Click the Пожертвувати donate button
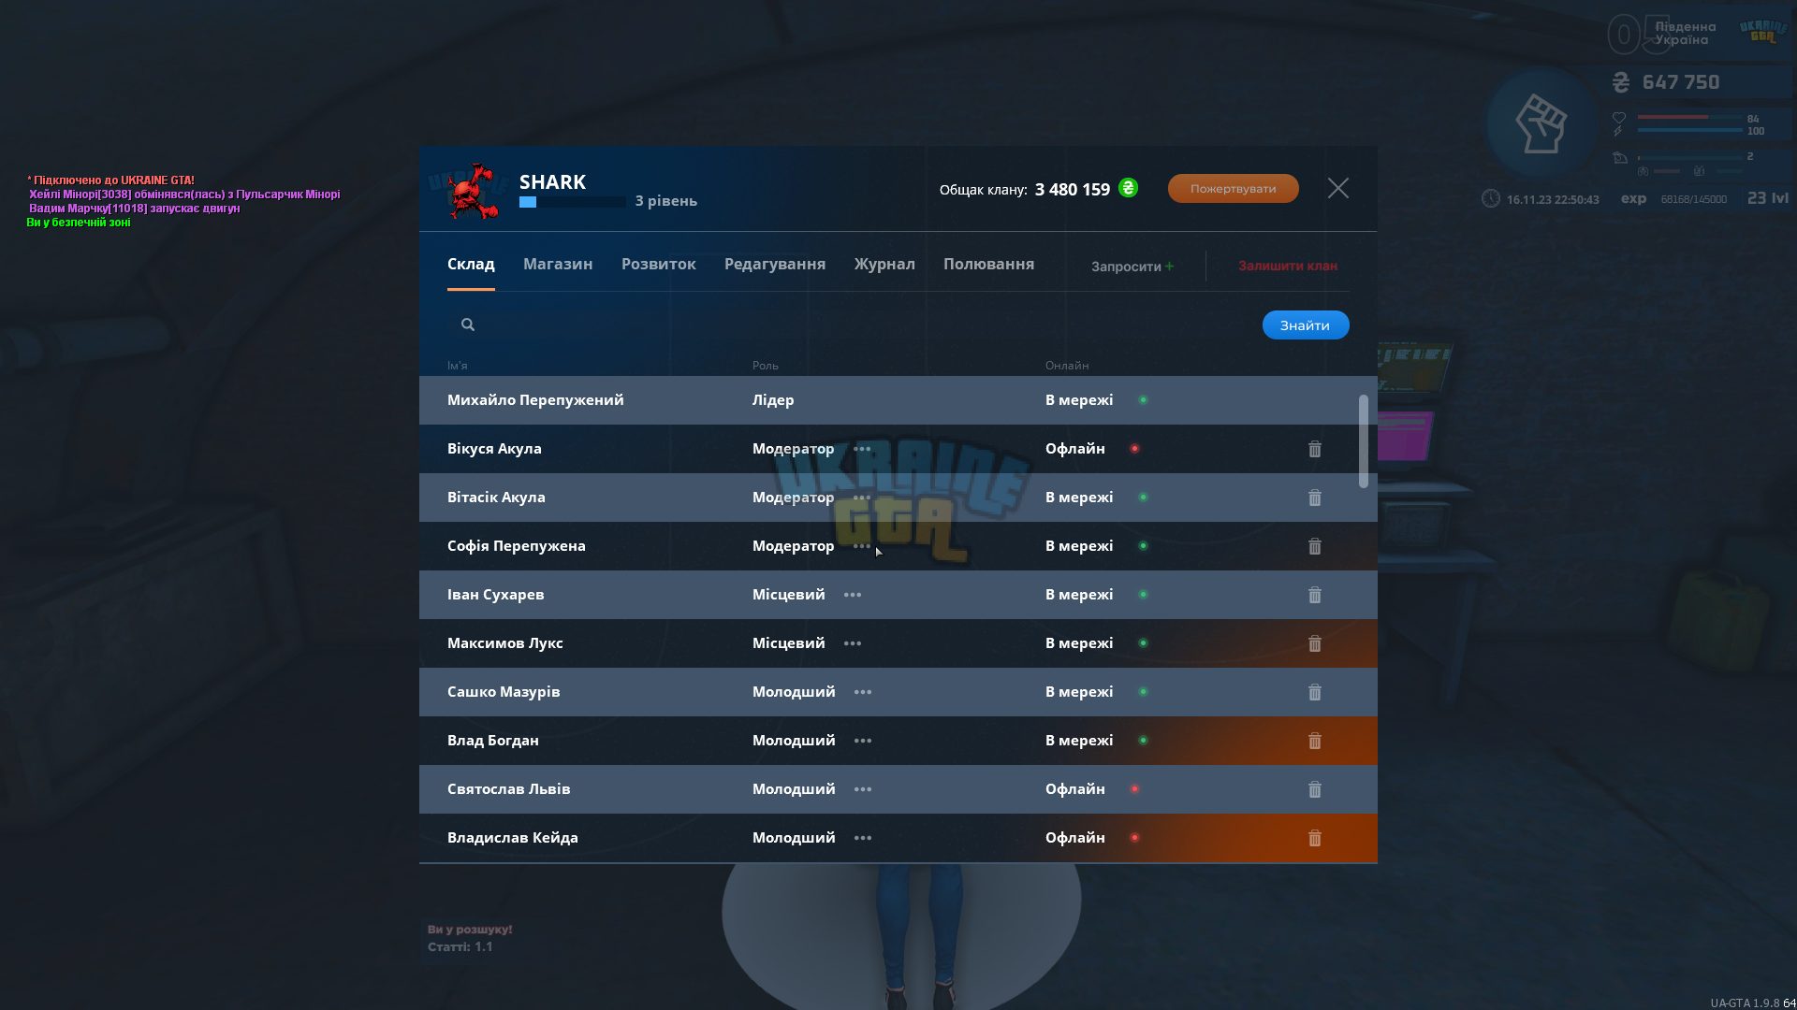 [x=1233, y=188]
